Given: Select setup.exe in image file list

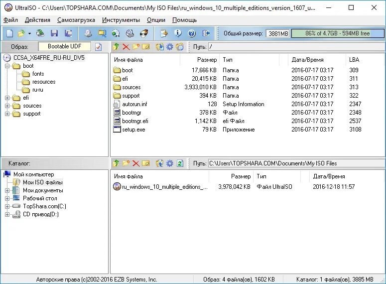Looking at the screenshot, I should pos(133,130).
